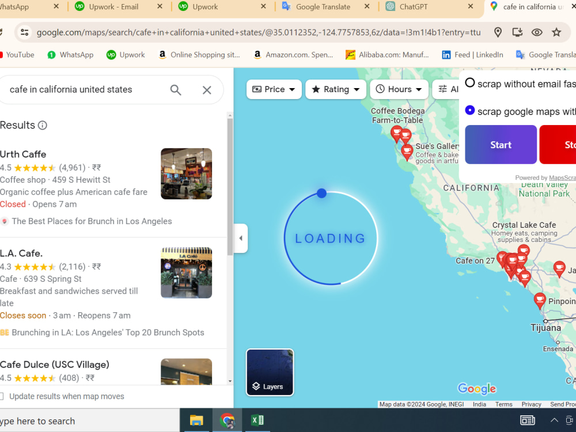
Task: Clear the Maps search with the X icon
Action: tap(207, 90)
